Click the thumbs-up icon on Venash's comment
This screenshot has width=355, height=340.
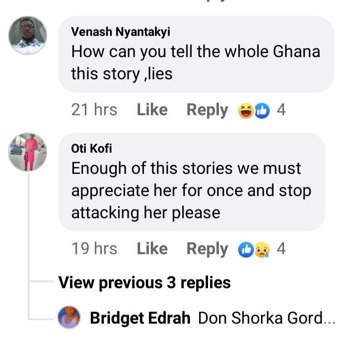[262, 111]
